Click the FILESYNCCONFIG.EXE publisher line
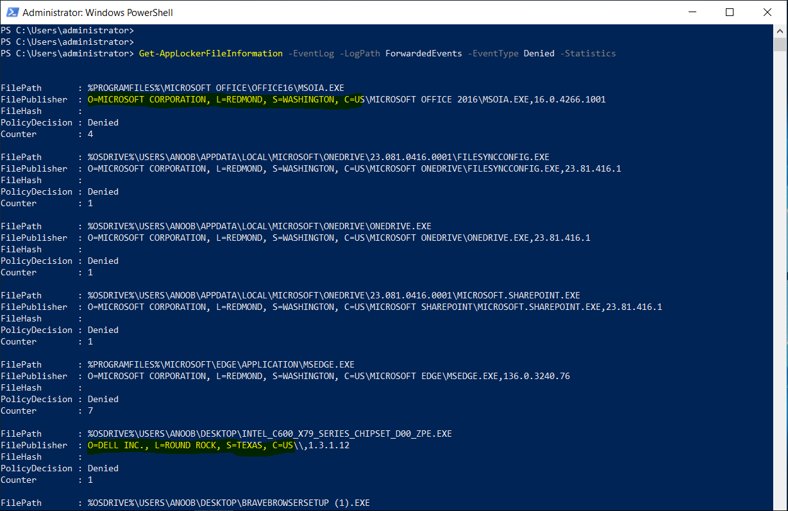The height and width of the screenshot is (511, 788). point(355,168)
